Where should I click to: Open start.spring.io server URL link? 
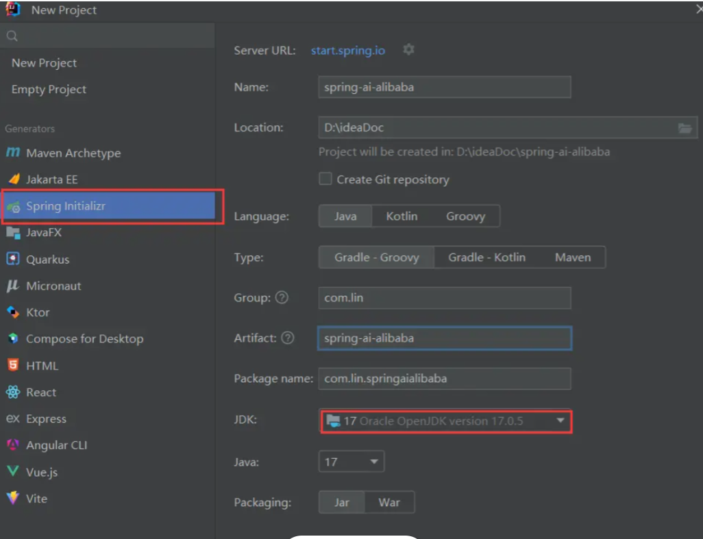[x=348, y=50]
